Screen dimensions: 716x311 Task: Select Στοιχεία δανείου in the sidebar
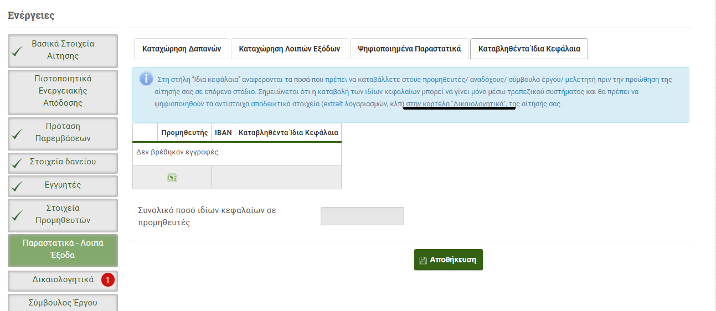tap(63, 162)
